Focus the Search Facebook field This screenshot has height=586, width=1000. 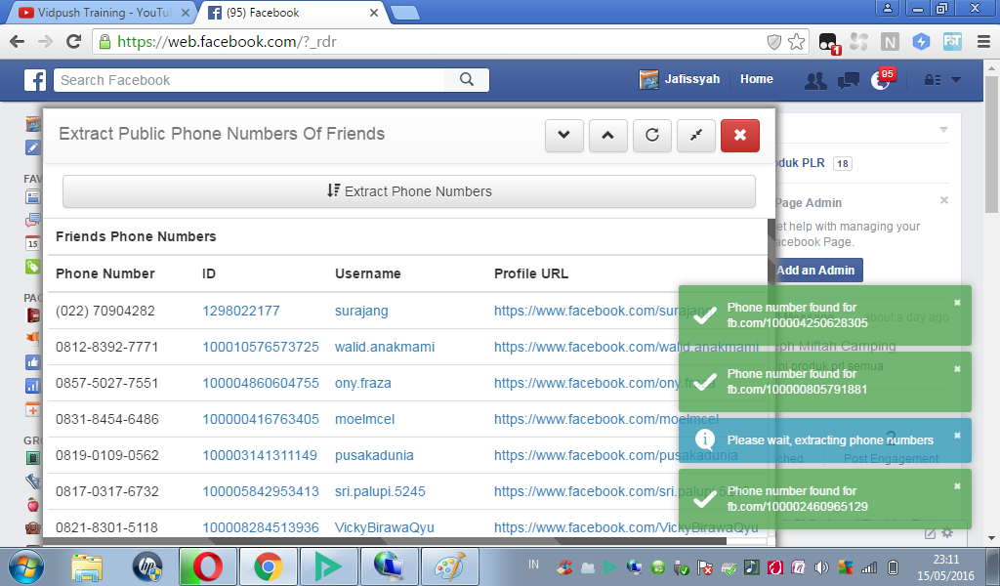click(x=249, y=80)
